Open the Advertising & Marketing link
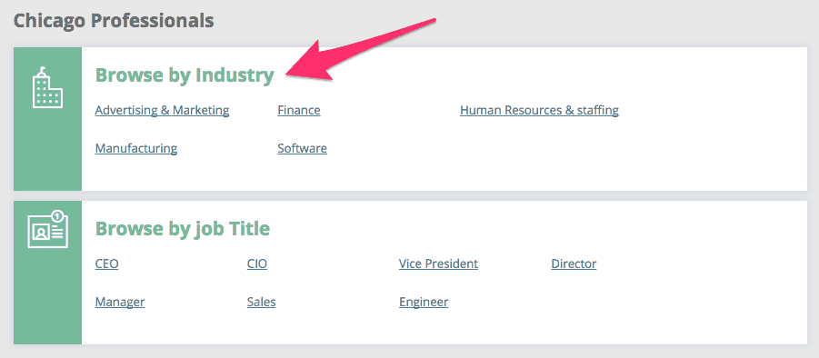Viewport: 819px width, 358px height. tap(162, 111)
